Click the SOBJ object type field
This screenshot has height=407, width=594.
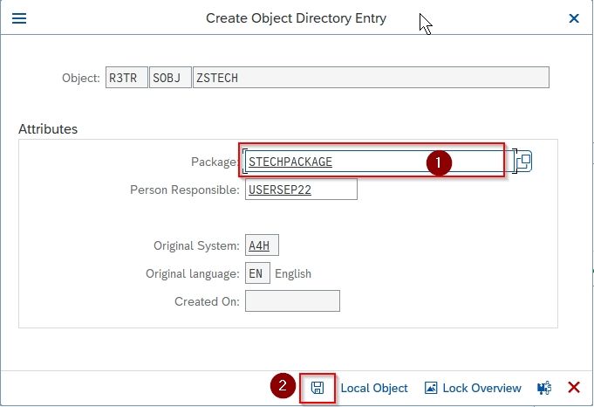[x=170, y=78]
